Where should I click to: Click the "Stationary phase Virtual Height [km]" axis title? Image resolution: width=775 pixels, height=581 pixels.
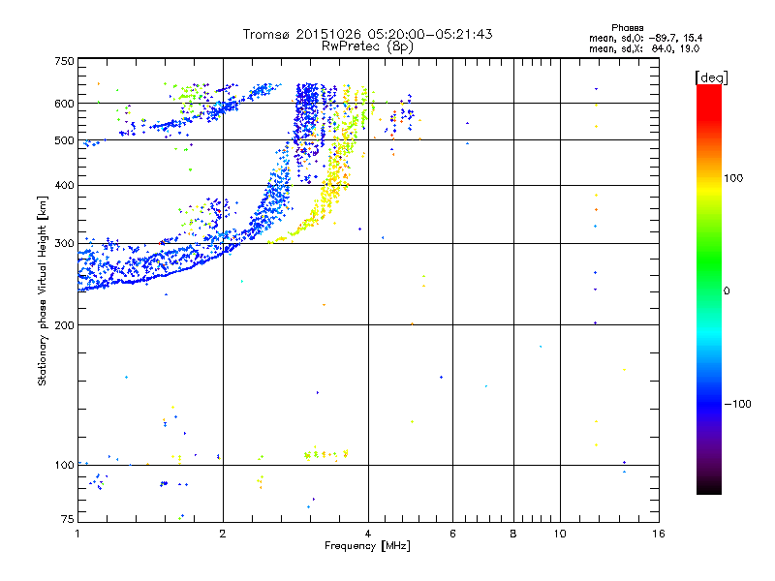(x=43, y=290)
